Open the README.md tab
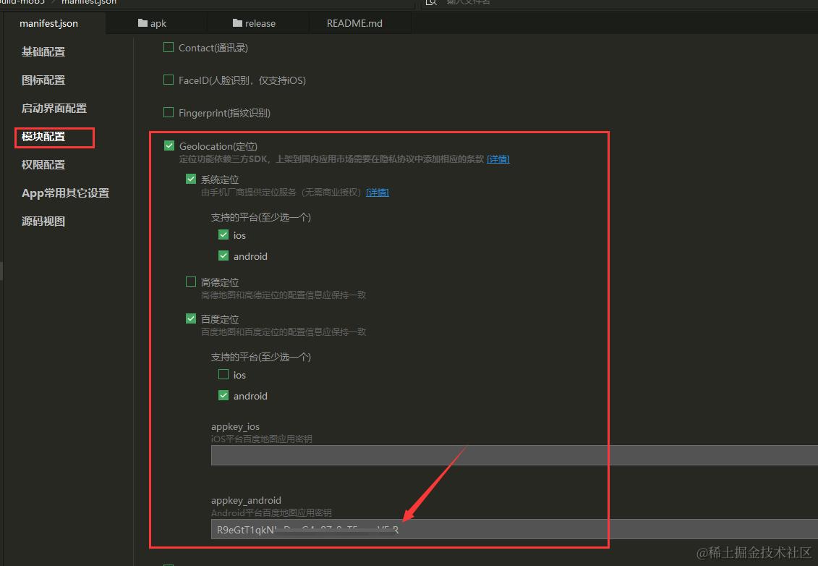Image resolution: width=818 pixels, height=566 pixels. 354,23
